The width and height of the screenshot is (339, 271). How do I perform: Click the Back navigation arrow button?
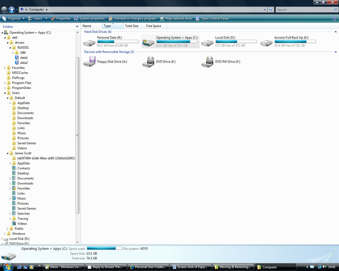pyautogui.click(x=4, y=10)
